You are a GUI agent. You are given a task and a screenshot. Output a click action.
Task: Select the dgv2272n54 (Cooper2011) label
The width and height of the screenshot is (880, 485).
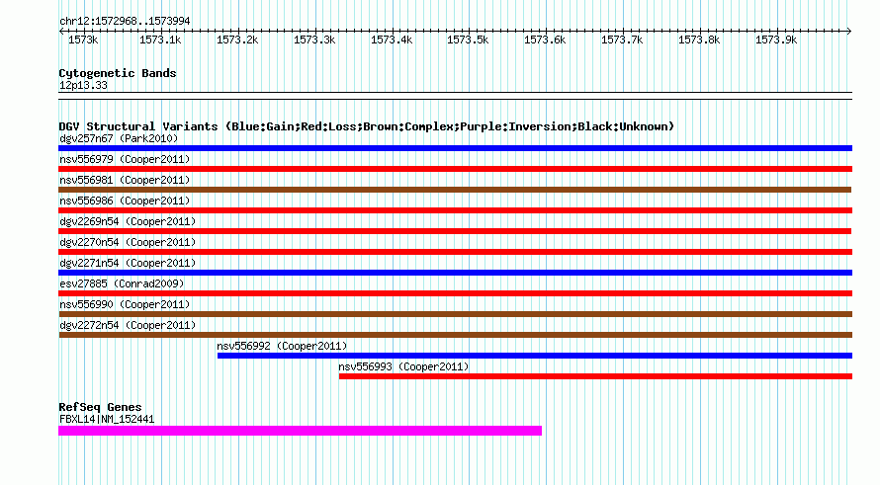point(128,325)
